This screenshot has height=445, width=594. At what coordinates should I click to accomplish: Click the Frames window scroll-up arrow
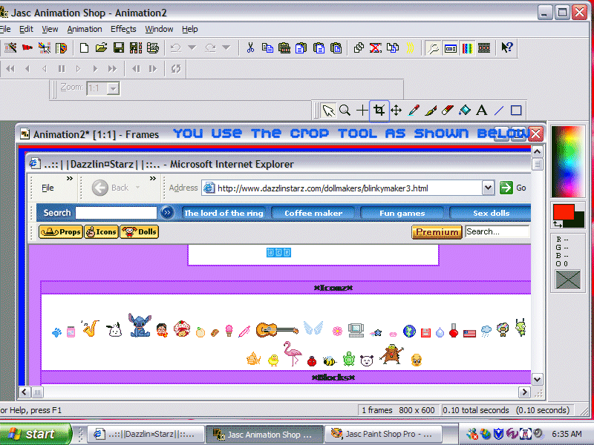(537, 152)
